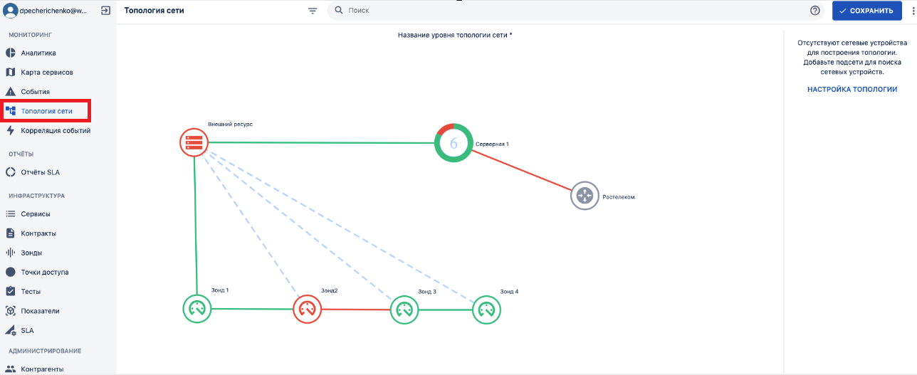917x375 pixels.
Task: Click the Точки доступа circle icon
Action: coord(11,272)
